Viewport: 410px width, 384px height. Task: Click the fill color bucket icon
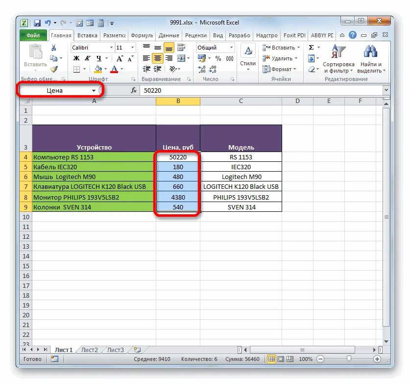[x=98, y=69]
